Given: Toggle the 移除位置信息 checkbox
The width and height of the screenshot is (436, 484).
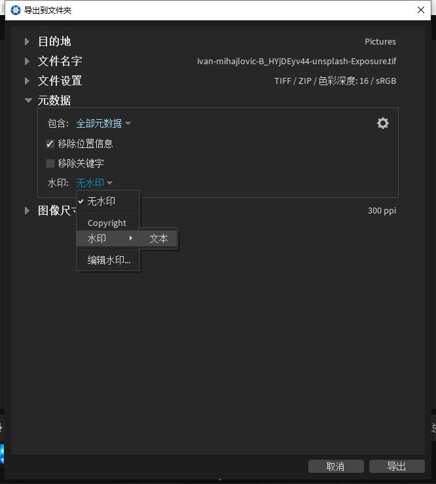Looking at the screenshot, I should point(50,143).
